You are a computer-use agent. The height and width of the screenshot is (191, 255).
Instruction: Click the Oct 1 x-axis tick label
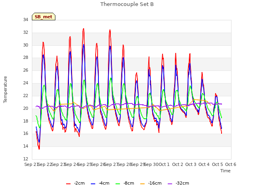[164, 164]
